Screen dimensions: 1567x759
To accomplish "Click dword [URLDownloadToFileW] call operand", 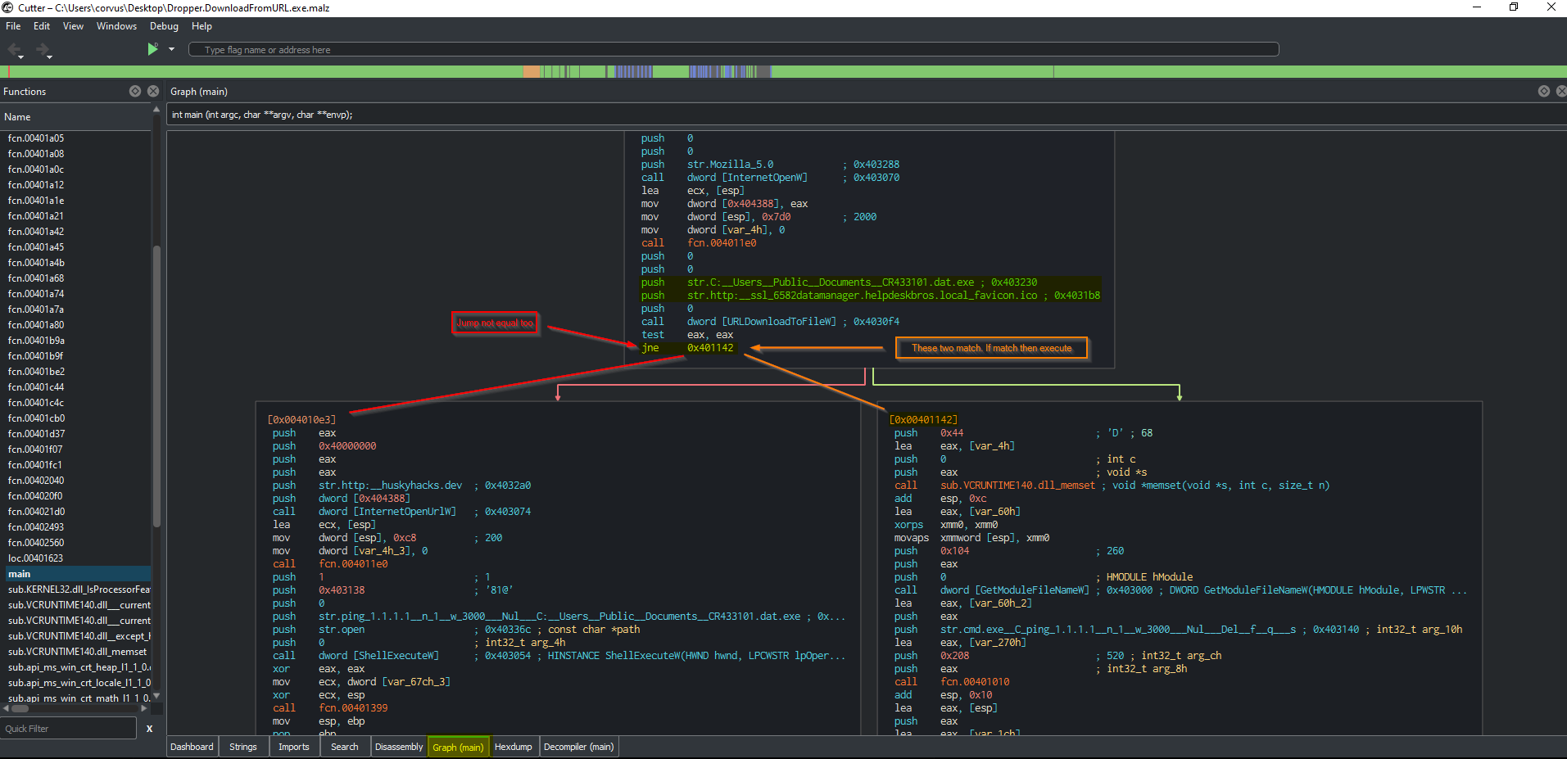I will [x=762, y=322].
